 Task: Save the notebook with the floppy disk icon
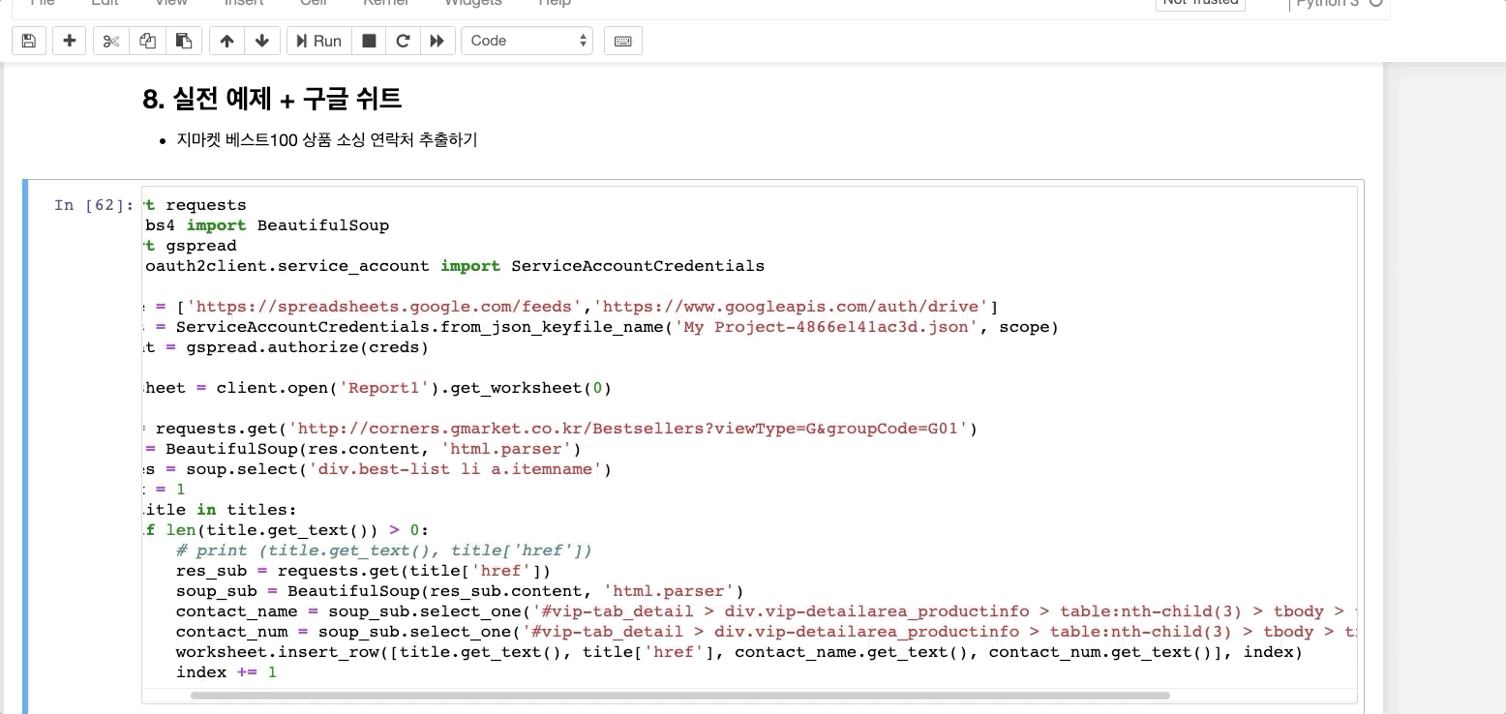tap(28, 41)
